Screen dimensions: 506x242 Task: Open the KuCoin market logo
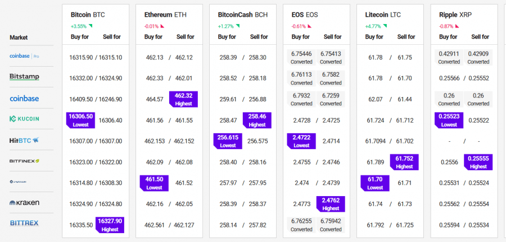coord(24,119)
